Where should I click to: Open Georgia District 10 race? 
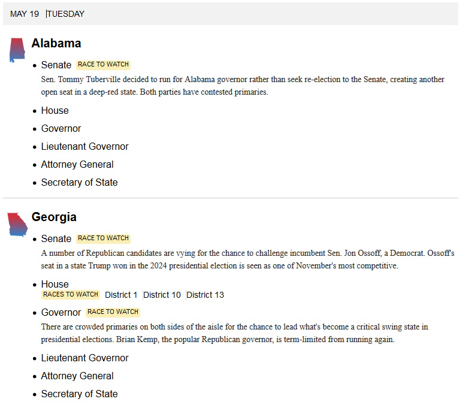coord(162,295)
